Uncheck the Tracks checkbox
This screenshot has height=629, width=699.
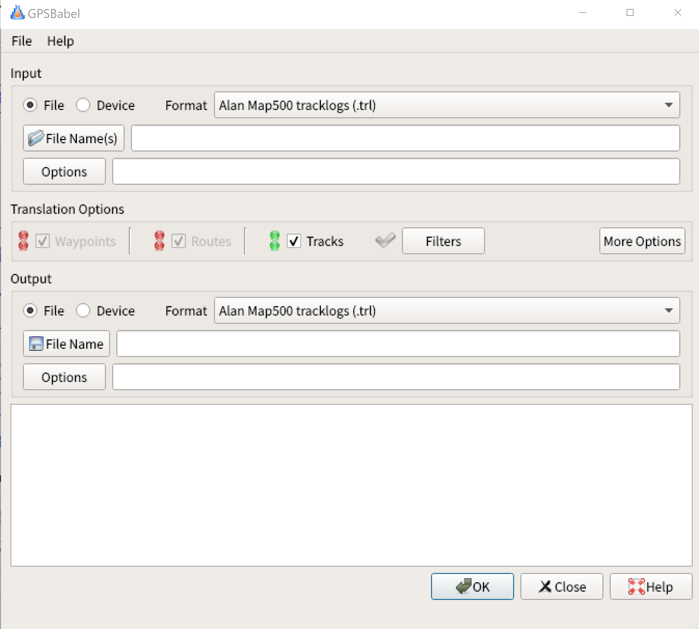[x=294, y=241]
